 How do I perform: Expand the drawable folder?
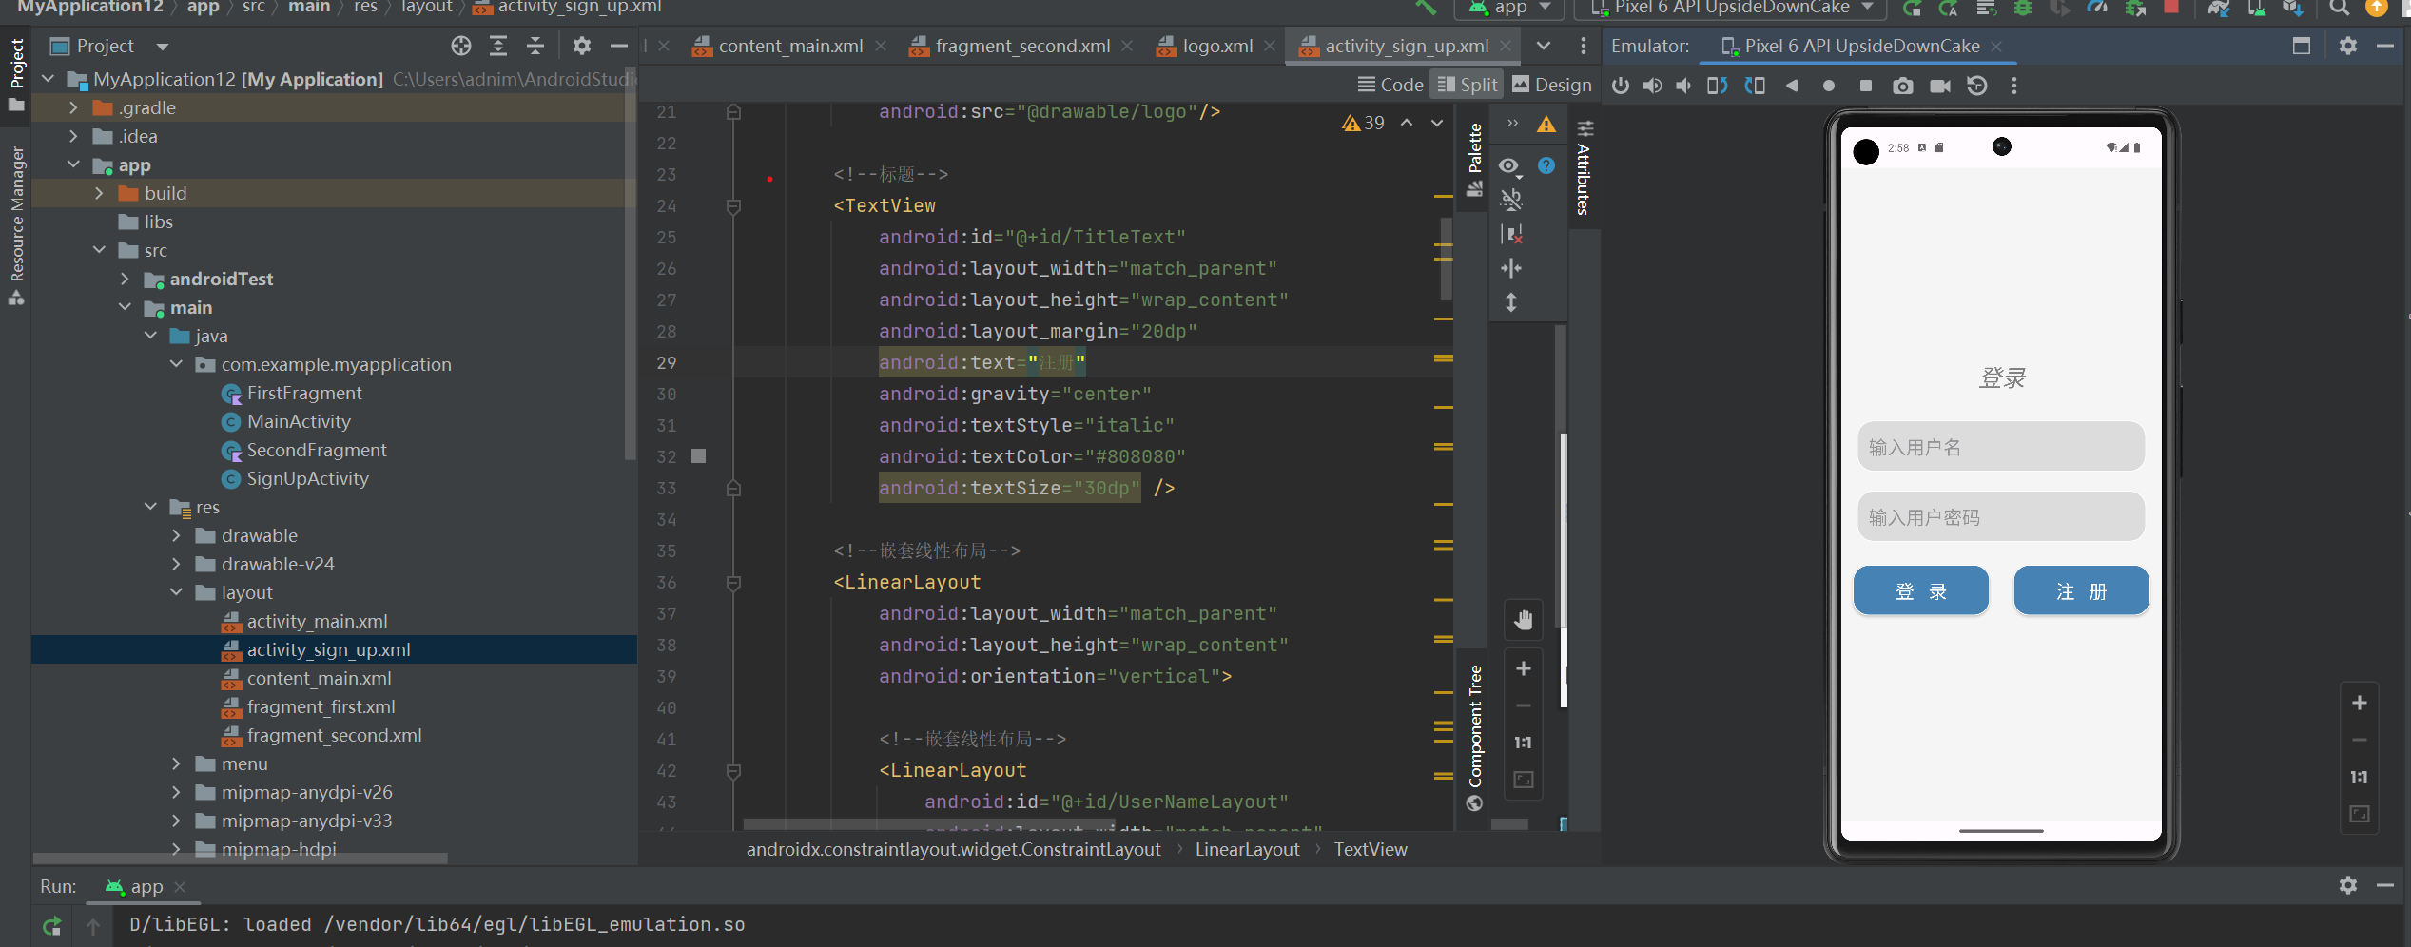coord(176,536)
